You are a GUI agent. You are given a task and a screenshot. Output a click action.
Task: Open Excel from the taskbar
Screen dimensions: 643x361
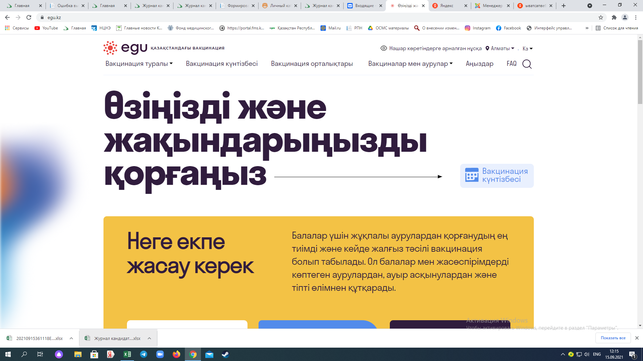(x=127, y=354)
